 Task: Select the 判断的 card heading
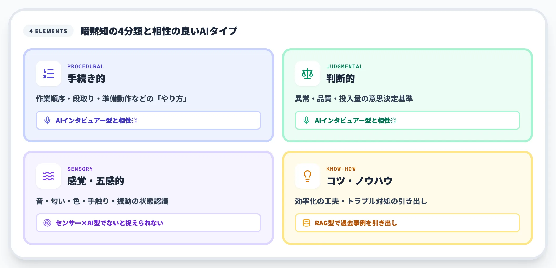340,78
